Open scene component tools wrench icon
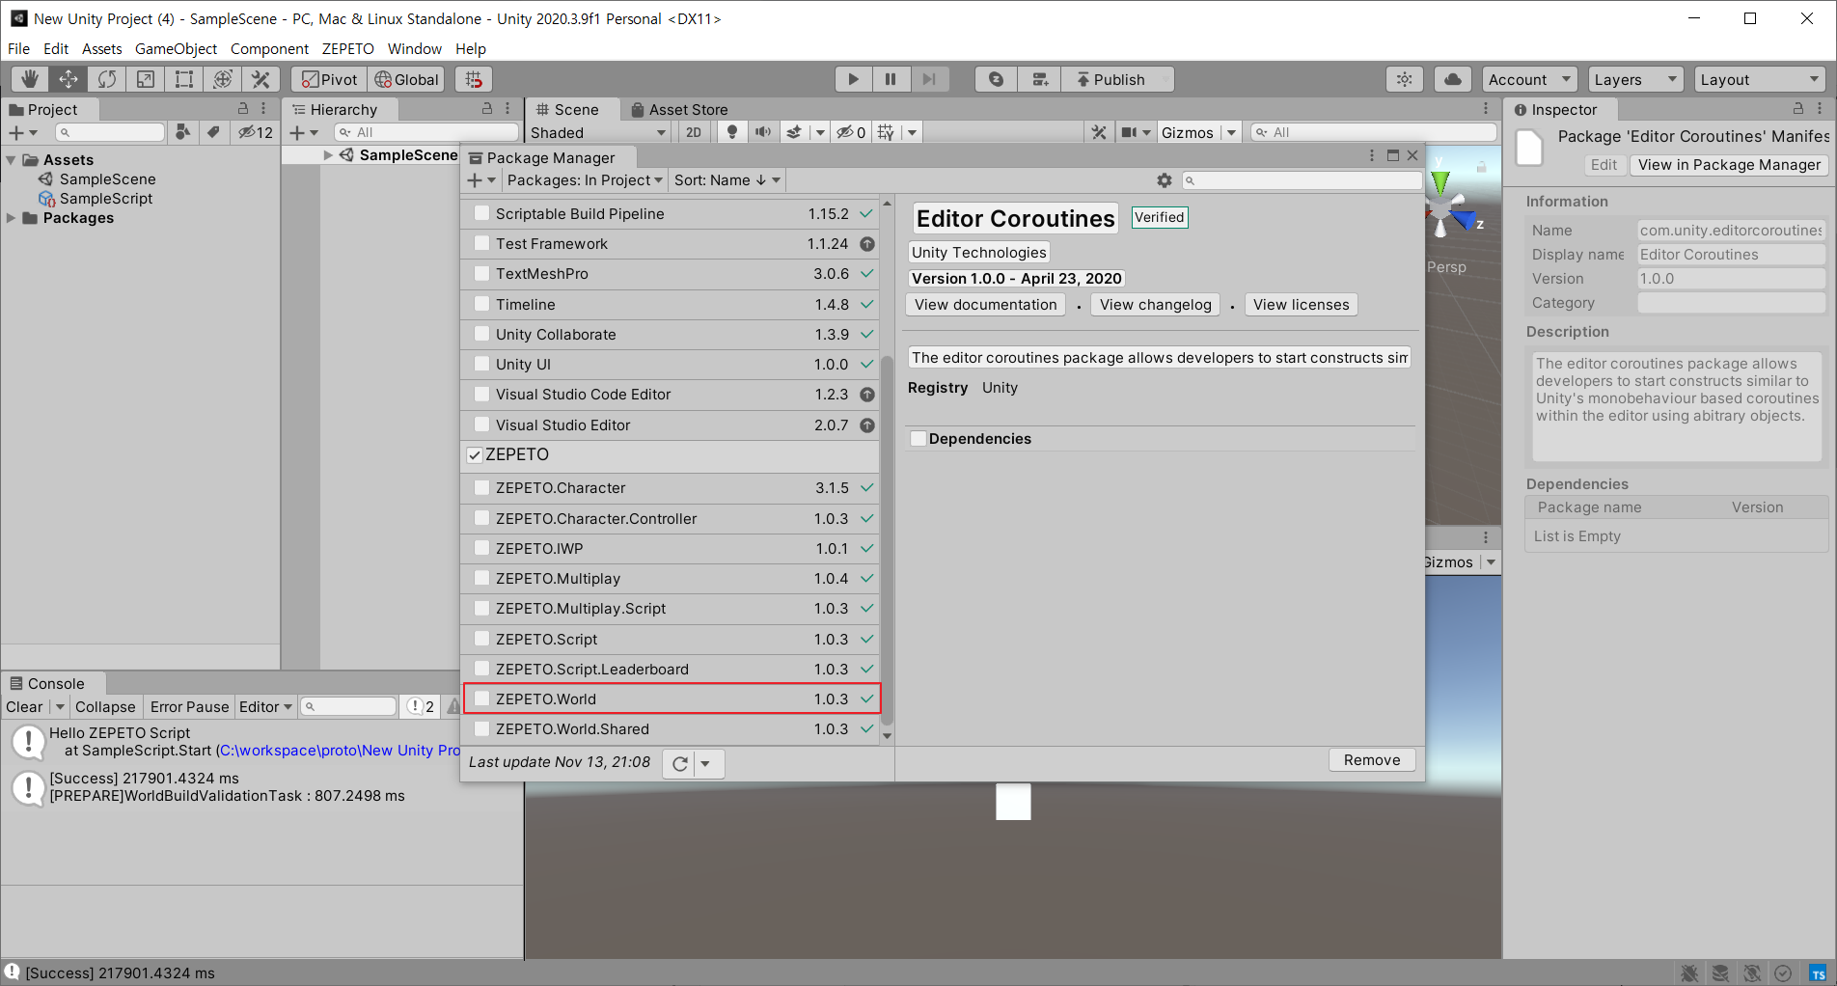 (1099, 132)
